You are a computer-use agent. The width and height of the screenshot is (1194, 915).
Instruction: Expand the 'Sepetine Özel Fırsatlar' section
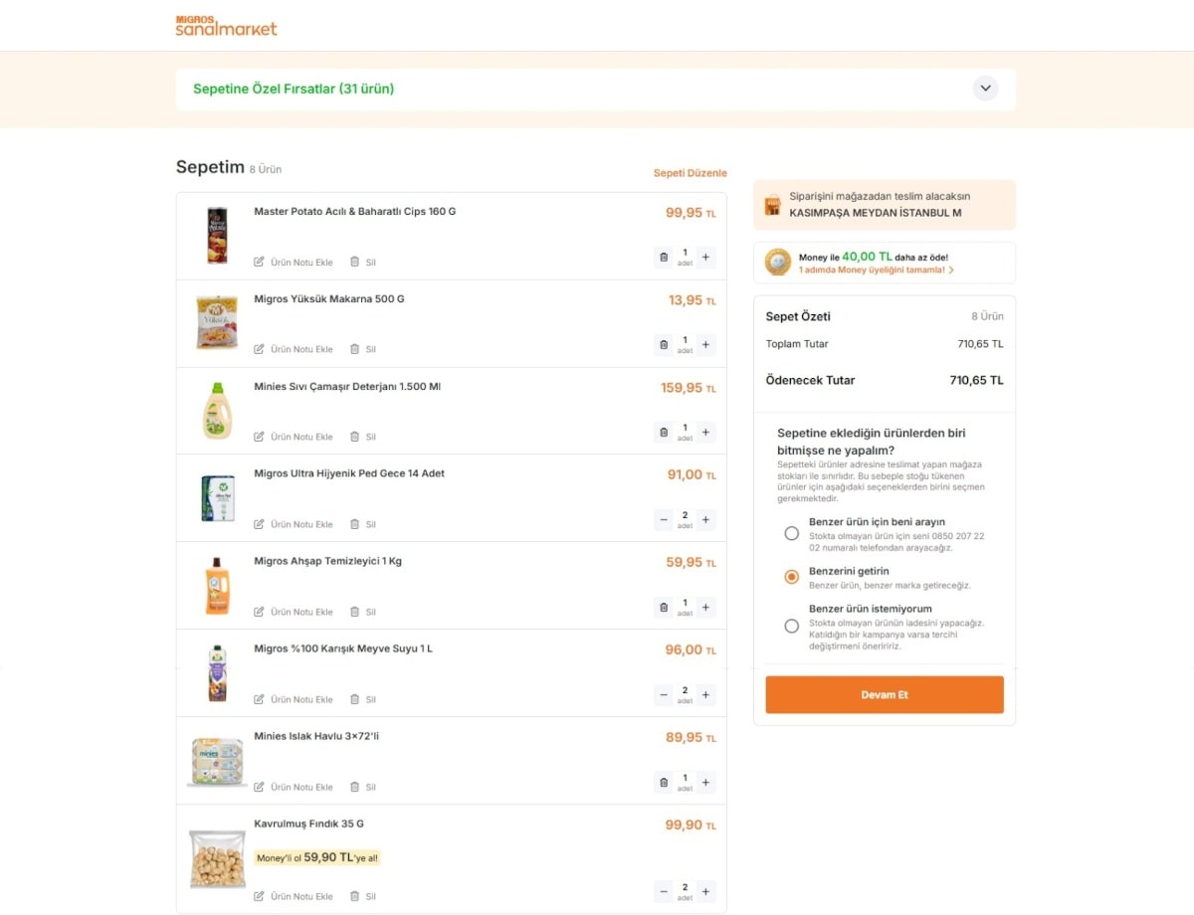click(x=985, y=89)
